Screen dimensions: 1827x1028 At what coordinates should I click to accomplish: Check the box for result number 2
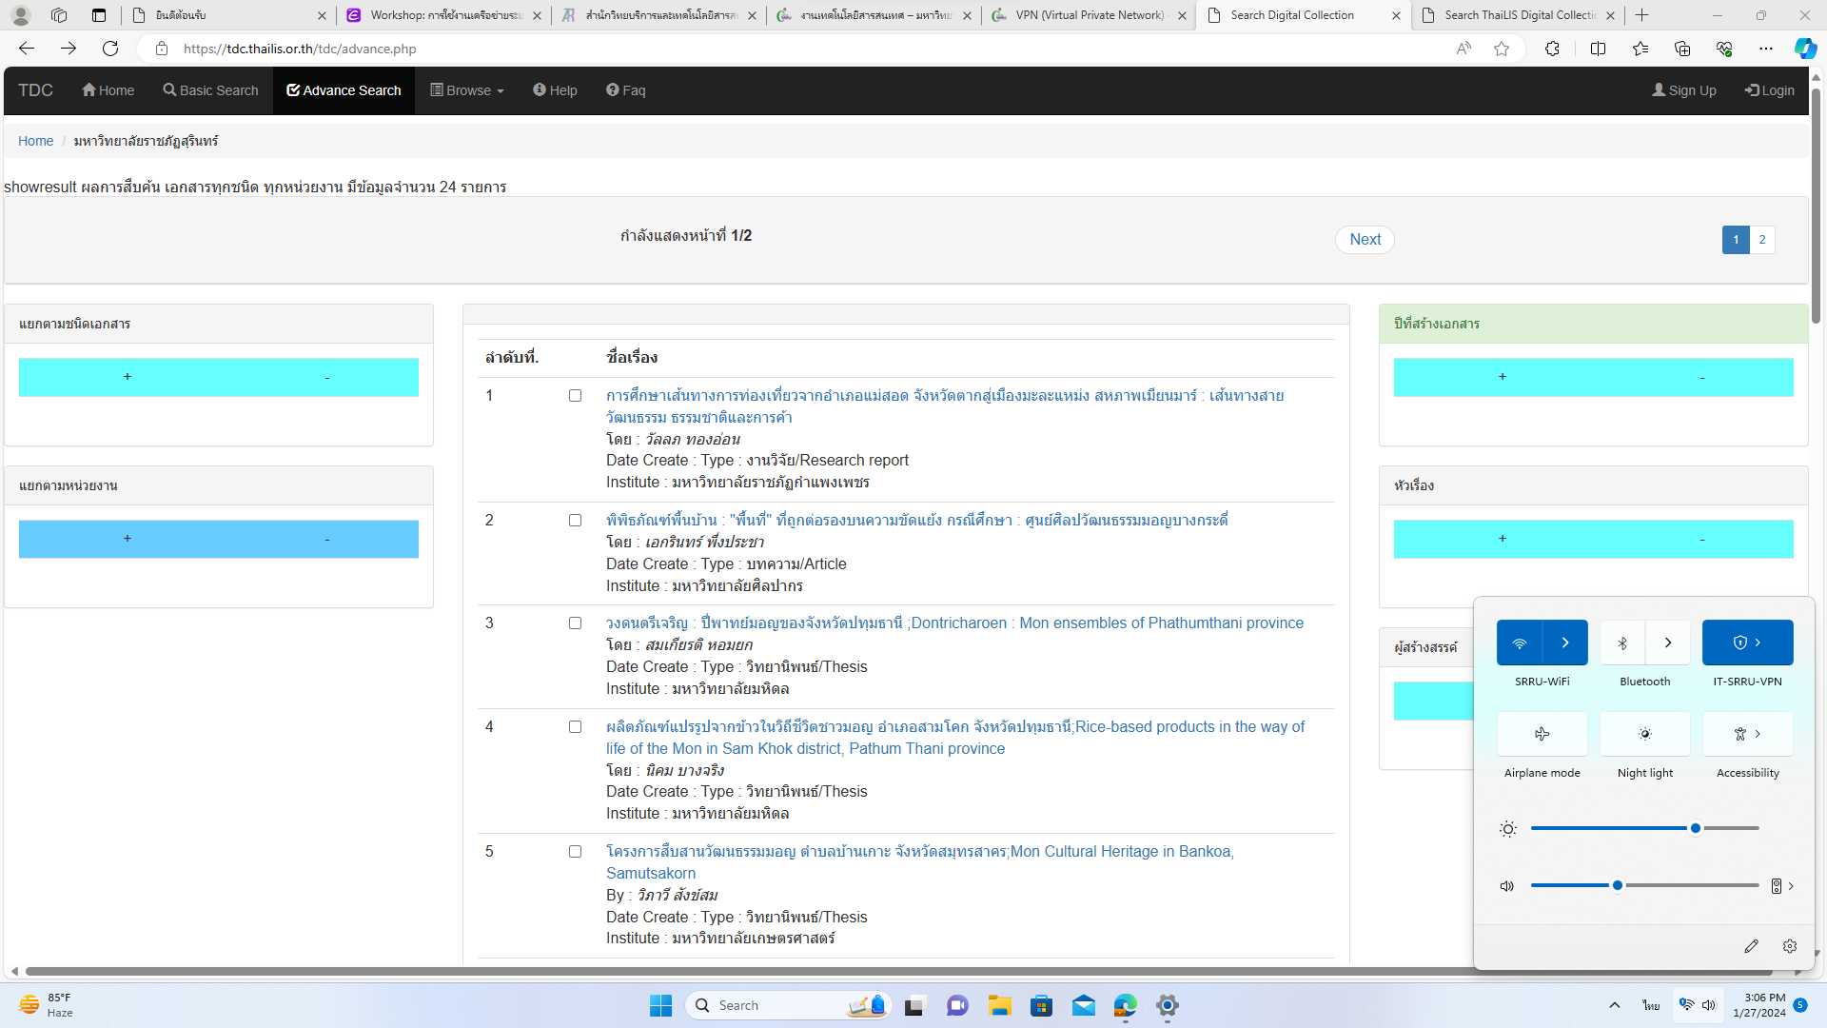point(575,521)
